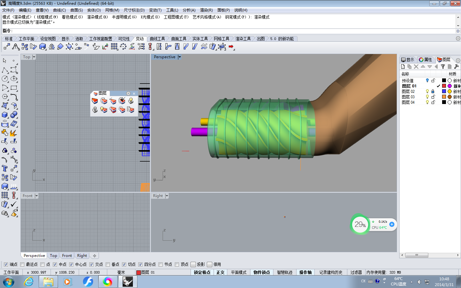Hide 图层 03 using its light bulb
This screenshot has width=461, height=288.
(x=427, y=97)
